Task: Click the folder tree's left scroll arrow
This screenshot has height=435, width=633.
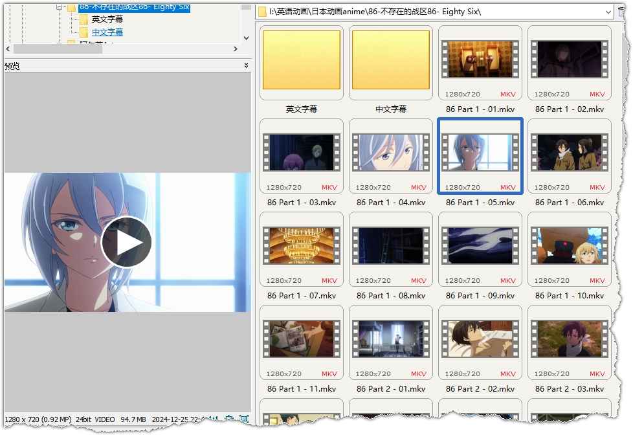Action: [8, 49]
